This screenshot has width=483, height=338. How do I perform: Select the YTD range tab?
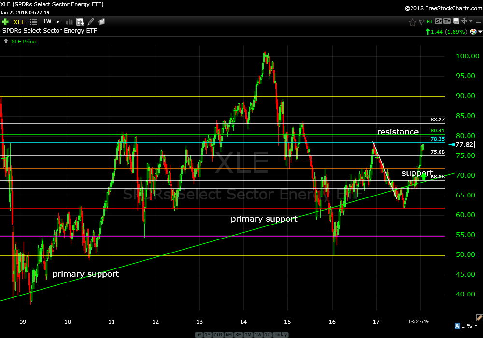pyautogui.click(x=218, y=335)
